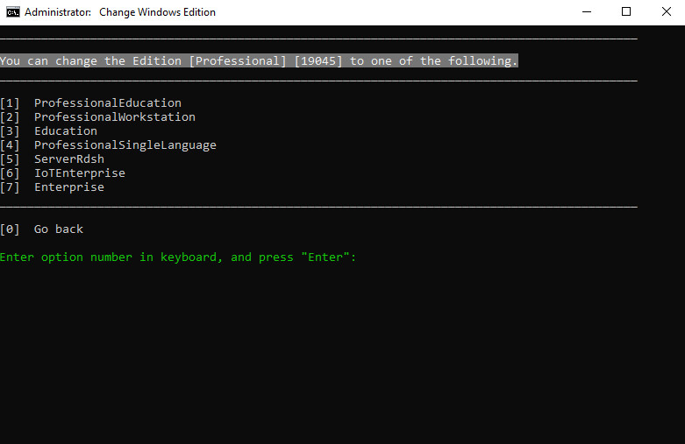Click the ProfessionalWorkstation option text

coord(114,116)
